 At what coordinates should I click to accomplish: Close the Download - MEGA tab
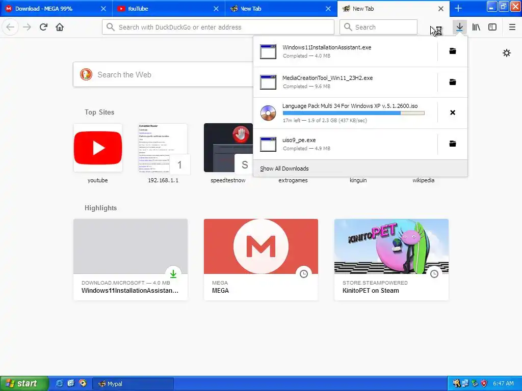[103, 9]
